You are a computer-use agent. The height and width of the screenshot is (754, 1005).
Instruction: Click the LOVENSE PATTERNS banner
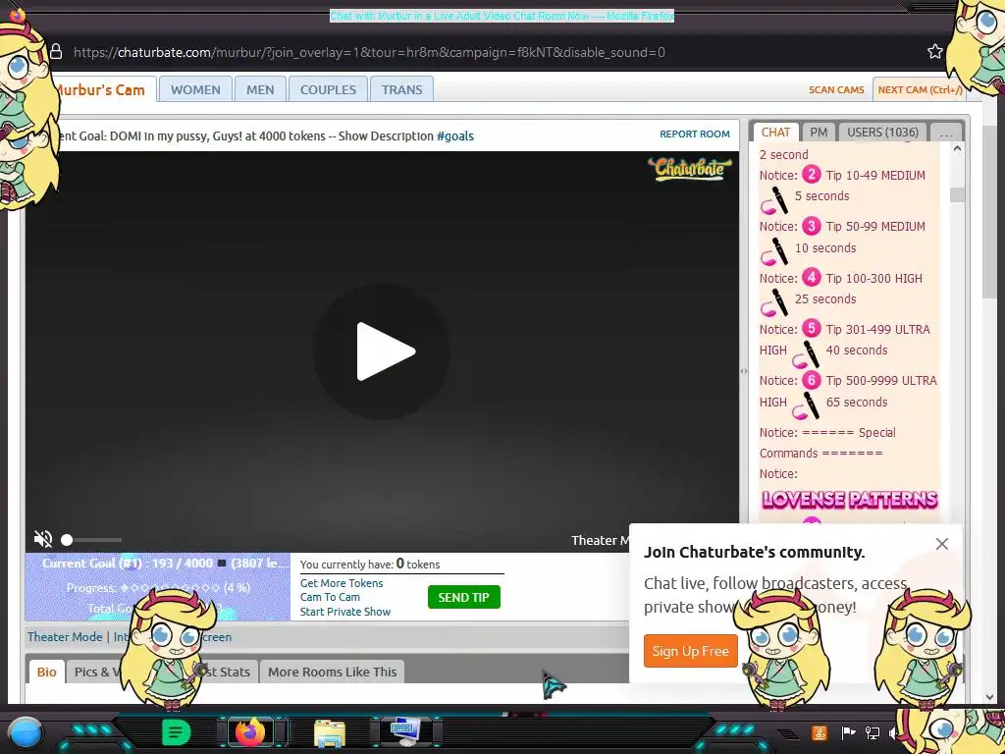point(849,500)
